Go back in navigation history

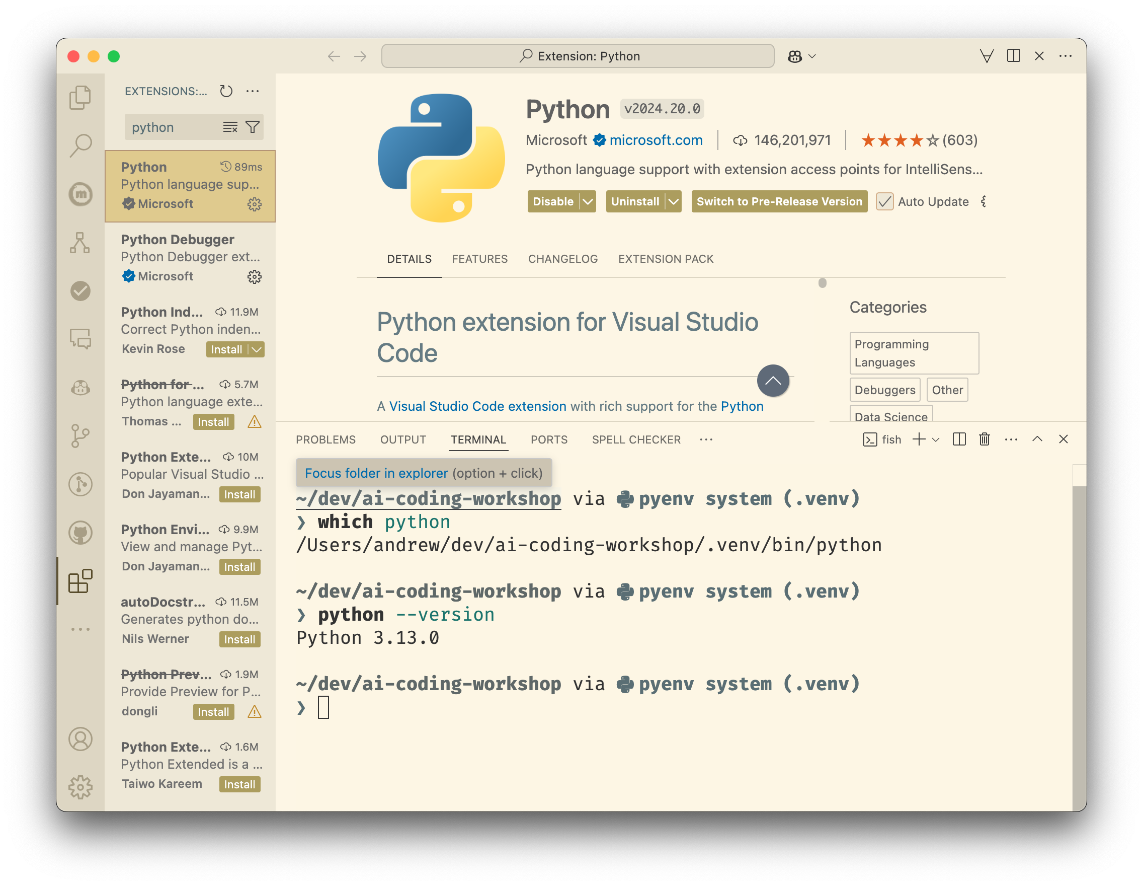334,56
